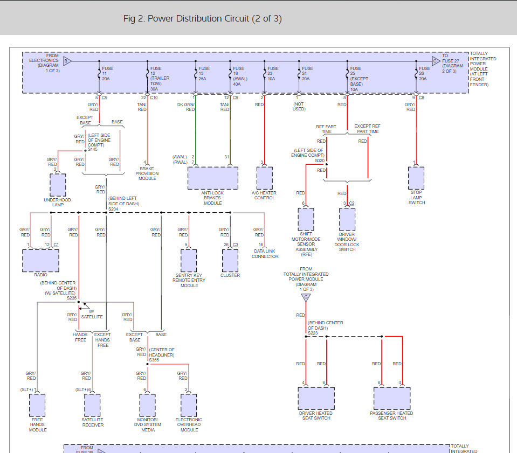
Task: Click the 'W/ SATELLITE' arrow note
Action: pyautogui.click(x=92, y=314)
